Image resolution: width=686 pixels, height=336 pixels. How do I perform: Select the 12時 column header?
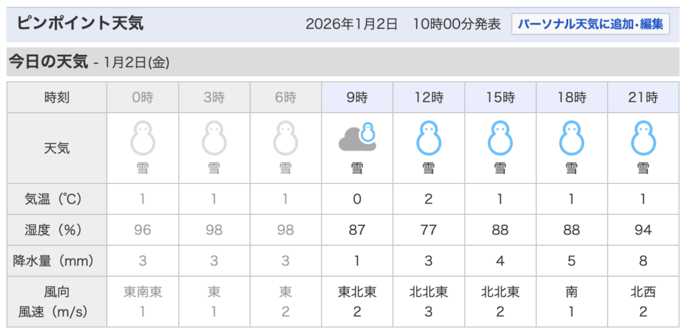point(429,98)
